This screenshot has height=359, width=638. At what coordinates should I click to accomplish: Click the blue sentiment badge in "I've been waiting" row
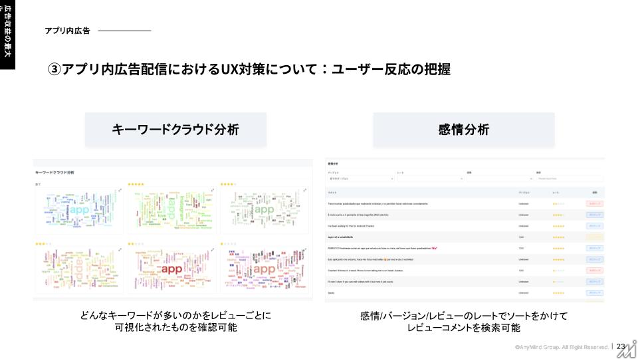pos(594,226)
